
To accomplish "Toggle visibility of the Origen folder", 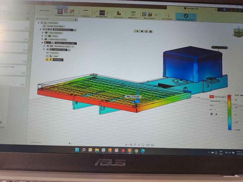I will [46, 36].
